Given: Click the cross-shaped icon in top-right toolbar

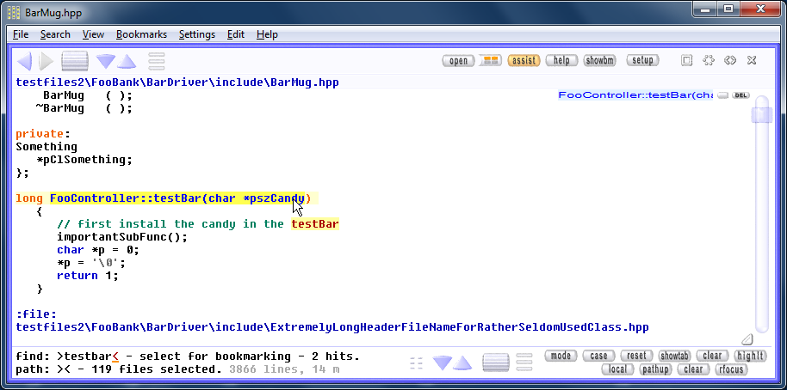Looking at the screenshot, I should tap(708, 61).
